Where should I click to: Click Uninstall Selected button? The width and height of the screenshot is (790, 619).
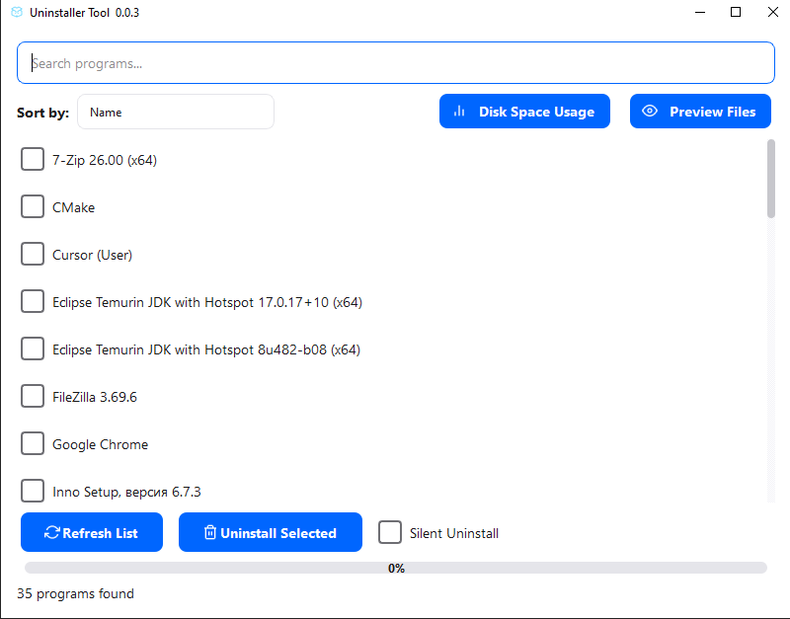coord(271,532)
